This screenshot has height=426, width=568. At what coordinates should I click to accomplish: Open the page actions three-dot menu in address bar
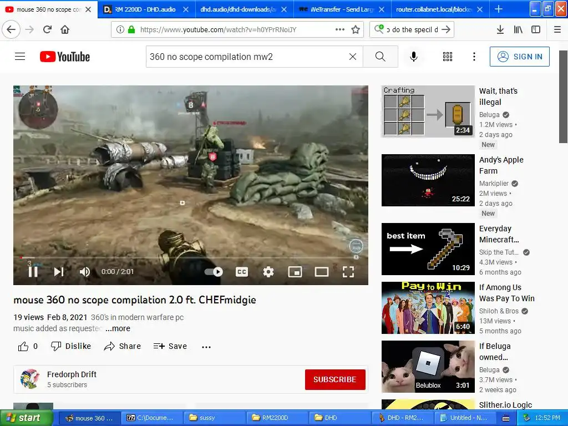(340, 29)
